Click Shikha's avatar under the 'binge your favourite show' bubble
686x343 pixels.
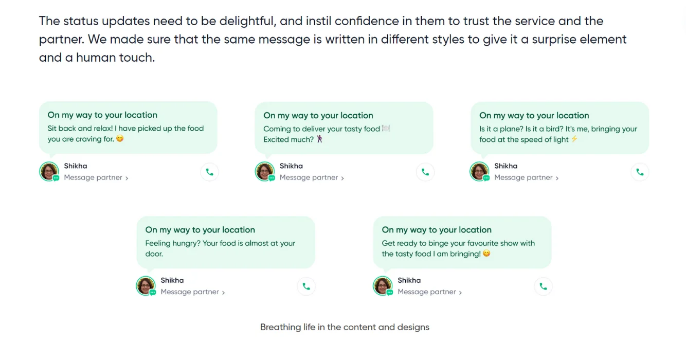(383, 286)
